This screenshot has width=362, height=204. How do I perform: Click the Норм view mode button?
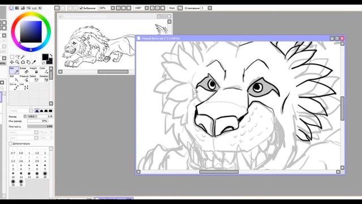(171, 8)
